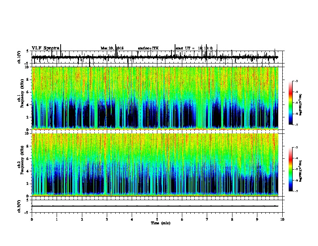Click inside the ch.2 spectrogram panel
This screenshot has height=246, width=318.
(155, 165)
